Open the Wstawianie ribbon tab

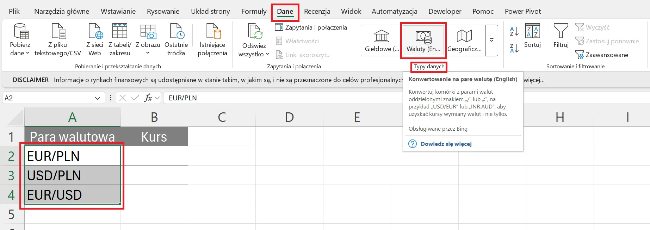pos(118,11)
